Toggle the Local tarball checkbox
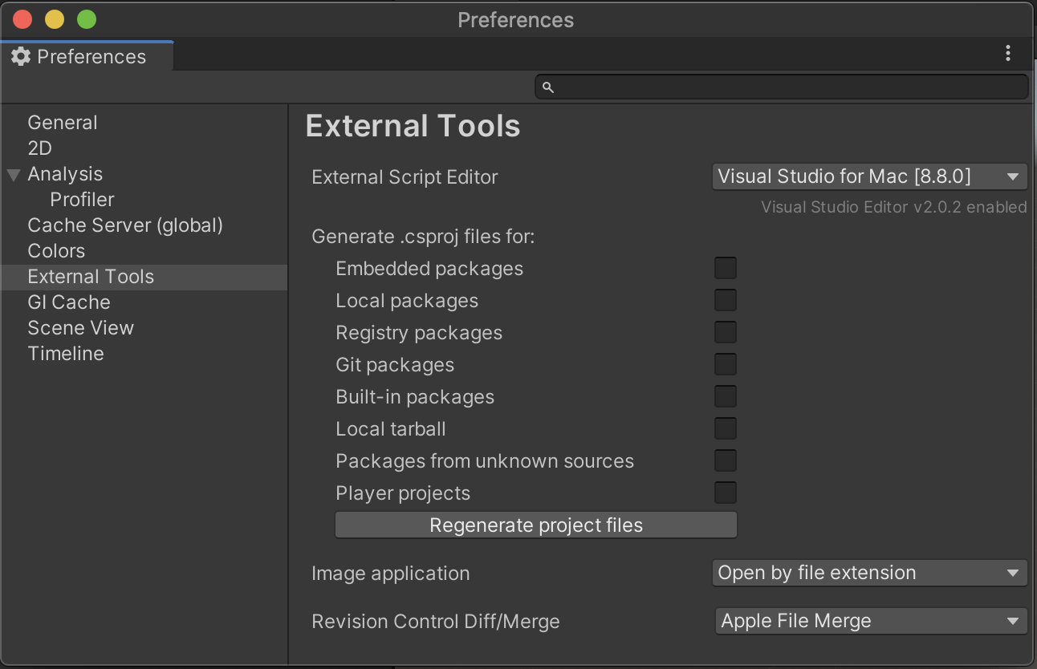The image size is (1037, 669). point(725,428)
